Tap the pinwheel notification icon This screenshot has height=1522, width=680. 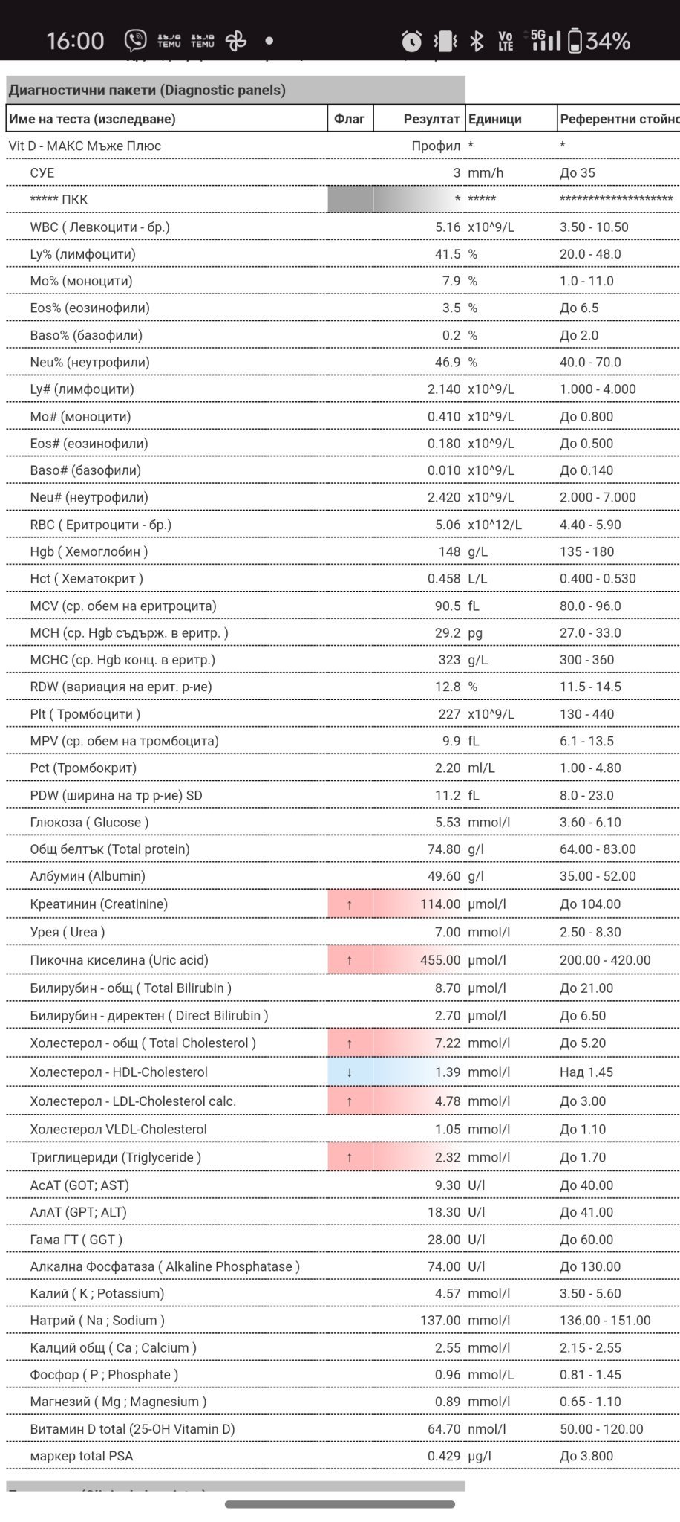click(236, 40)
